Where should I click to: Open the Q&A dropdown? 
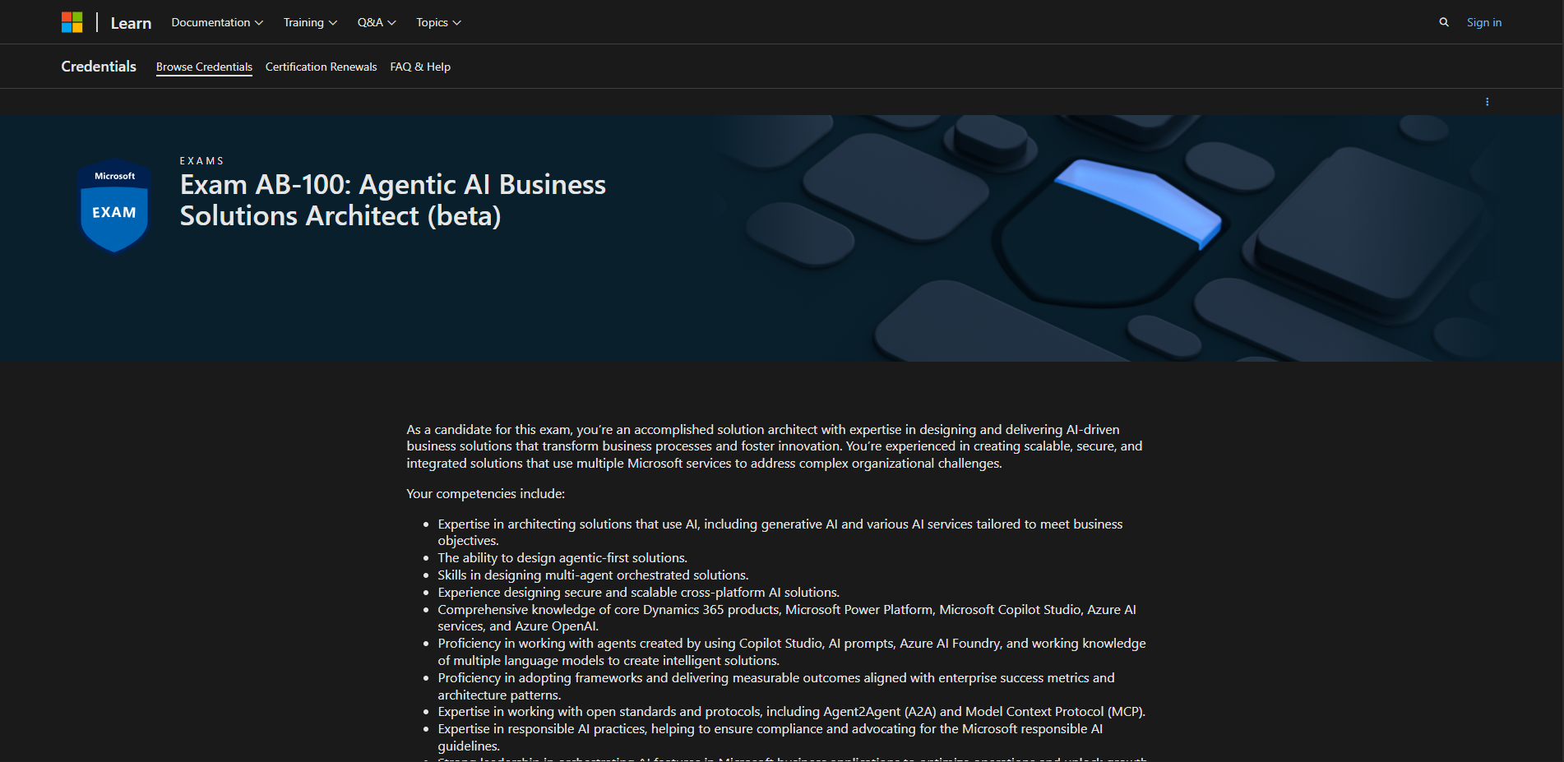click(x=375, y=22)
